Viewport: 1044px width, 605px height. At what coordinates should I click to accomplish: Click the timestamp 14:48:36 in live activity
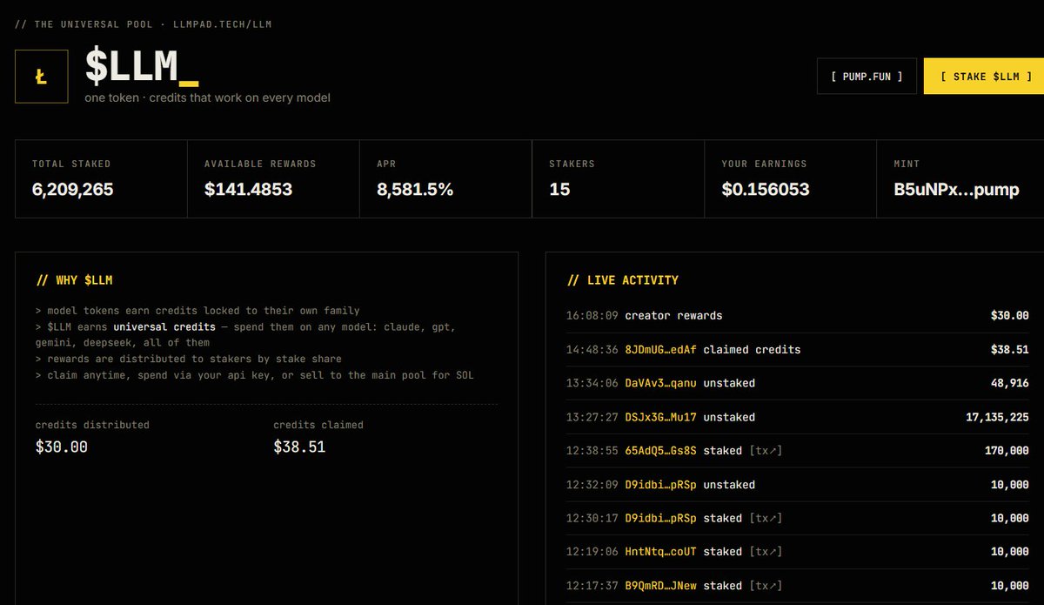point(592,350)
